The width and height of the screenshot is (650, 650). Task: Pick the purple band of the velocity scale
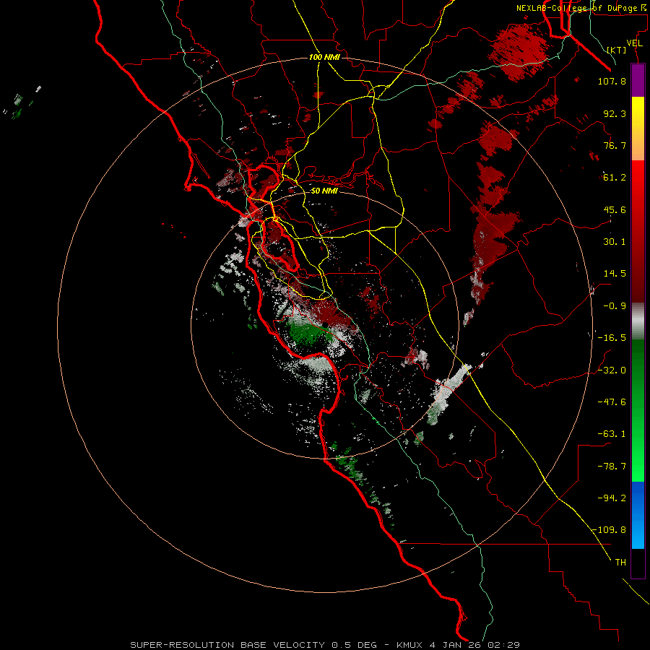(638, 80)
